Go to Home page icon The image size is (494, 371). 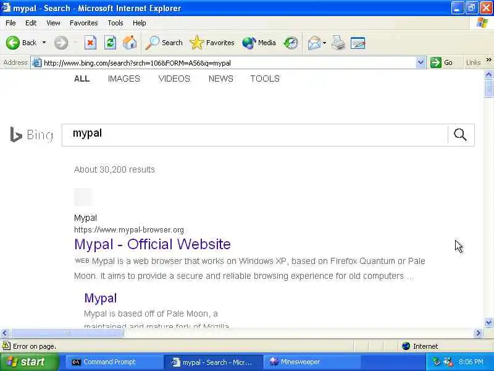pyautogui.click(x=130, y=43)
